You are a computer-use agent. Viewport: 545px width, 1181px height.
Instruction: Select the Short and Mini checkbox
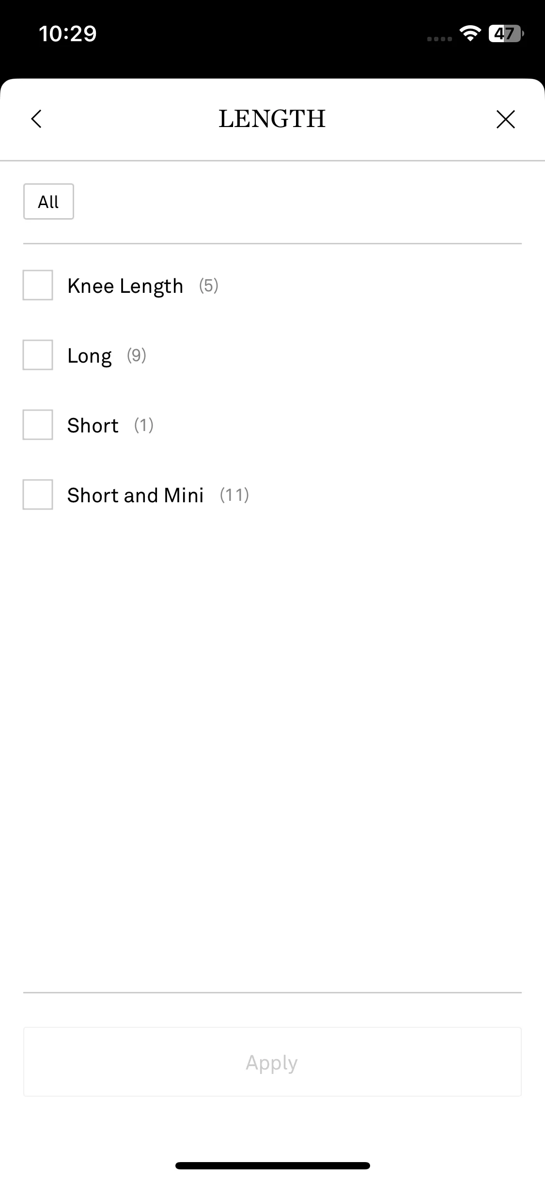point(38,495)
